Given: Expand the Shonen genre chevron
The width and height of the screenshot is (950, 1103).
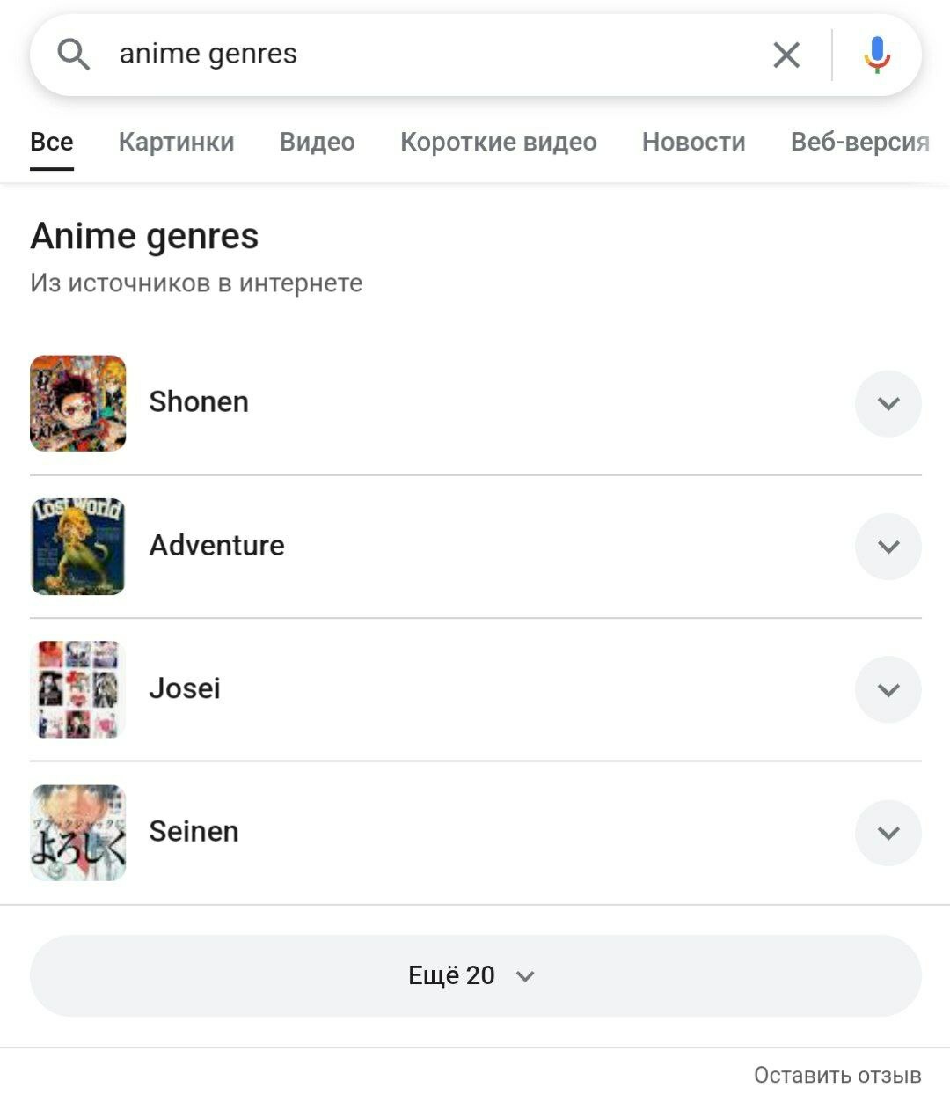Looking at the screenshot, I should pyautogui.click(x=888, y=404).
